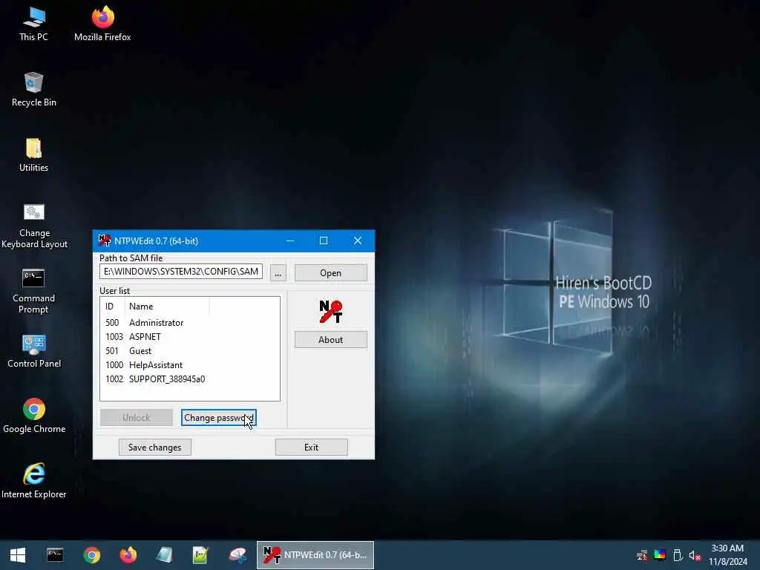Select Internet Explorer desktop icon
This screenshot has width=760, height=570.
34,481
